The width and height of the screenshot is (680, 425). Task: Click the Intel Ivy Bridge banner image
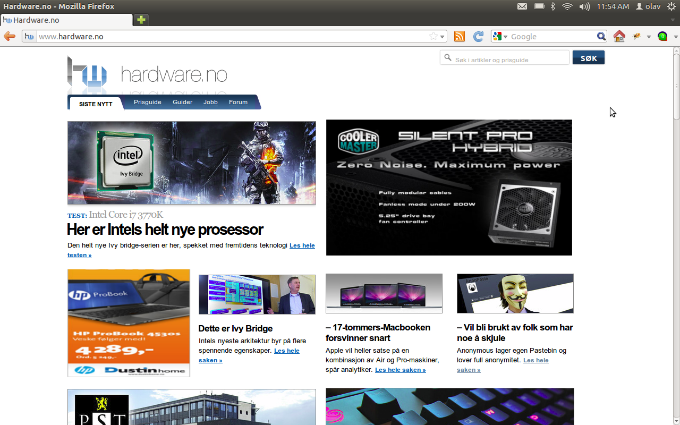192,163
